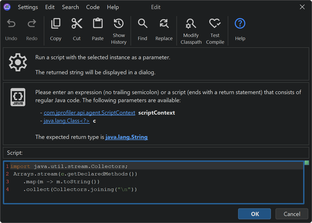
Task: Click the Paste clipboard icon
Action: tap(98, 24)
